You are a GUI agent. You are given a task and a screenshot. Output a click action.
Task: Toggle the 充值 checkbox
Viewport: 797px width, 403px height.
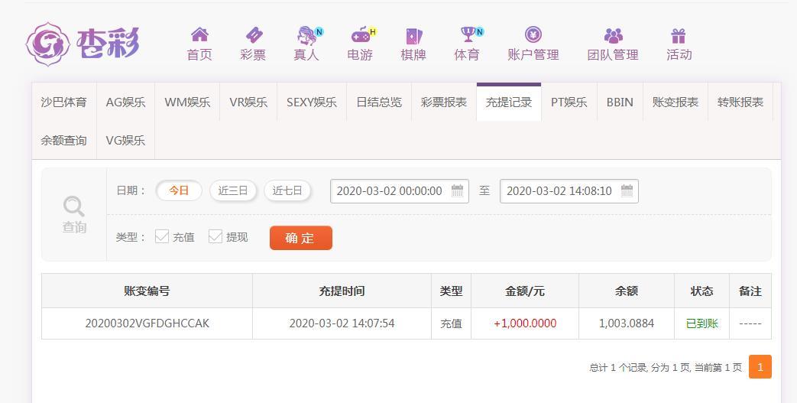(x=162, y=236)
